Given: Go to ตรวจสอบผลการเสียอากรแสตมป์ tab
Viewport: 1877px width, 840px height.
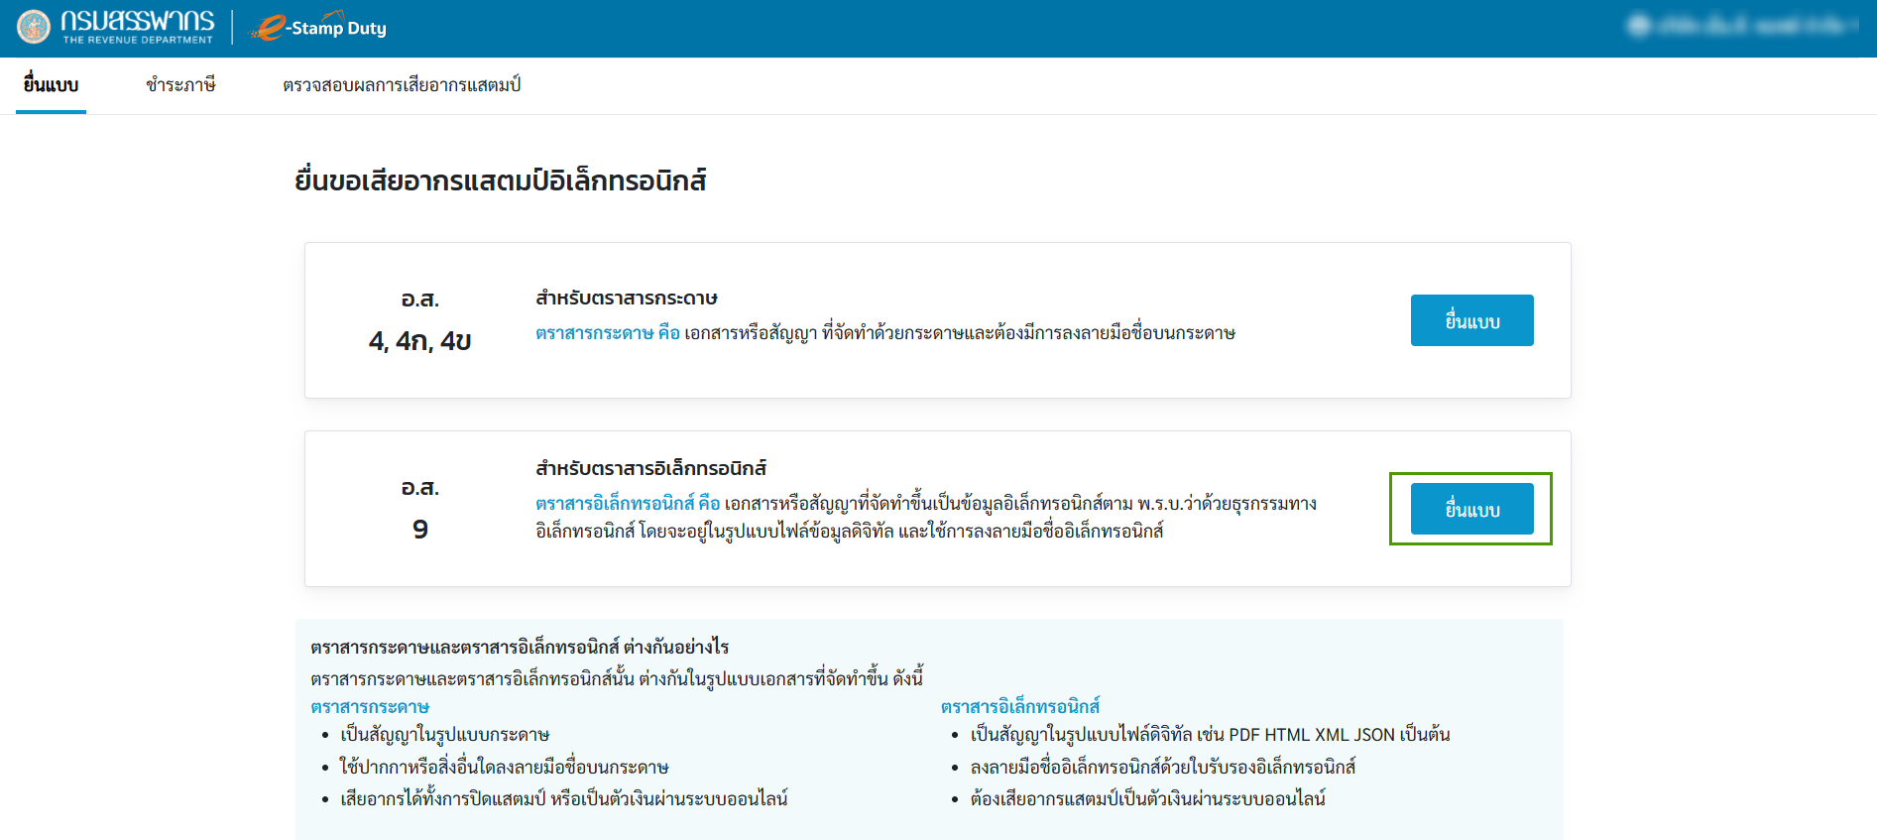Looking at the screenshot, I should [402, 85].
